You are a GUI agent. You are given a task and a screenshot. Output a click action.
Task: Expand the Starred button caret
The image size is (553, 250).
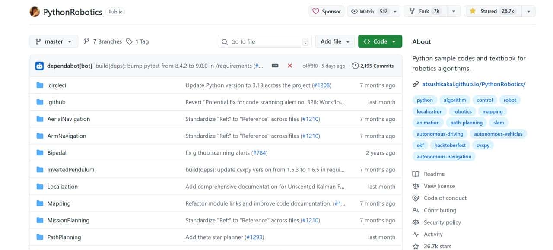point(528,11)
